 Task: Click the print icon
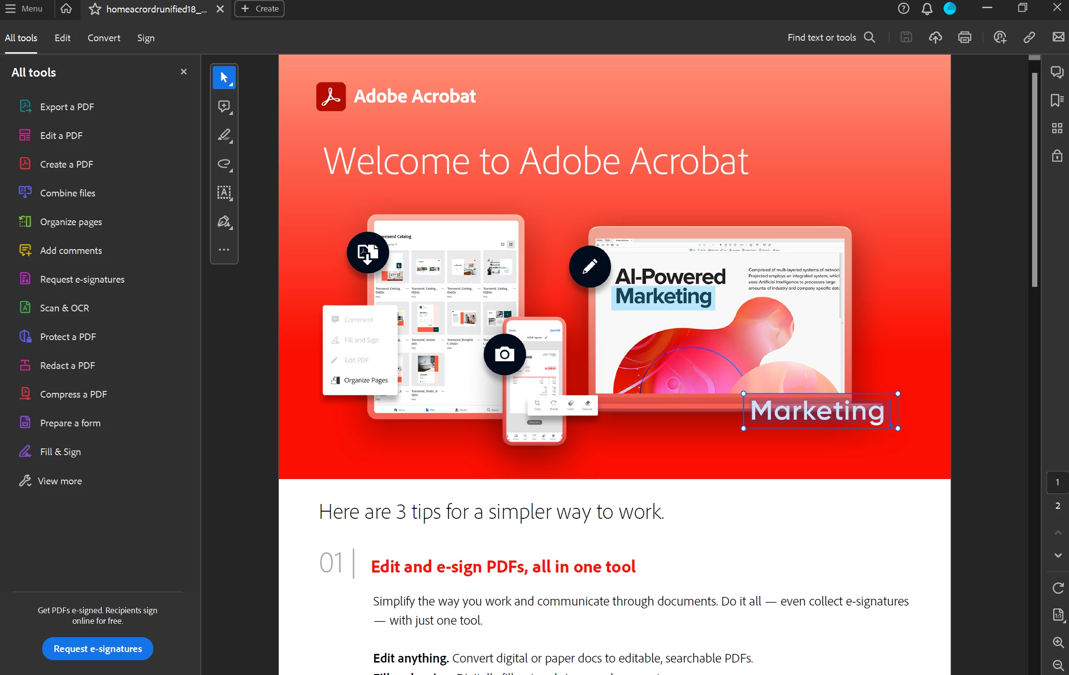964,37
